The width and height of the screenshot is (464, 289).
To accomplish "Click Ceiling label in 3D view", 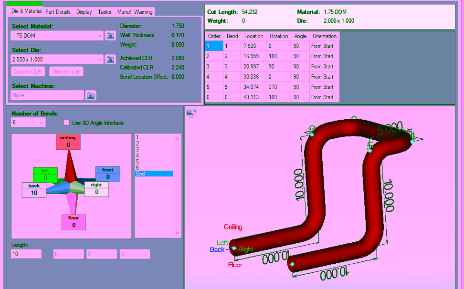I will [233, 227].
